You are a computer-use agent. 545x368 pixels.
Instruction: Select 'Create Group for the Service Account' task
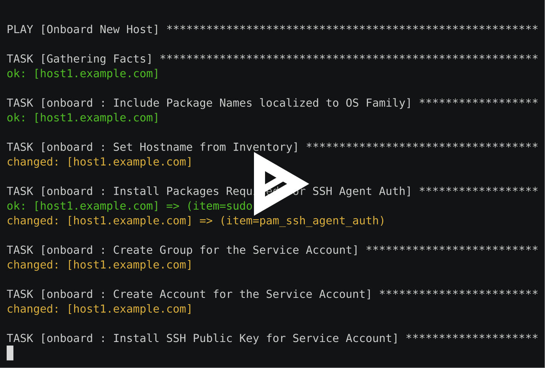pos(272,250)
